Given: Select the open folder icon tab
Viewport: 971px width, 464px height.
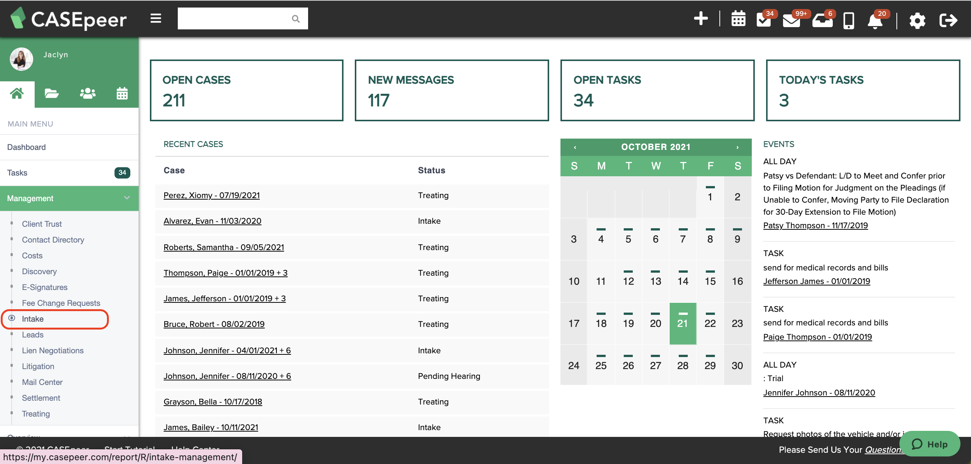Looking at the screenshot, I should pos(52,94).
